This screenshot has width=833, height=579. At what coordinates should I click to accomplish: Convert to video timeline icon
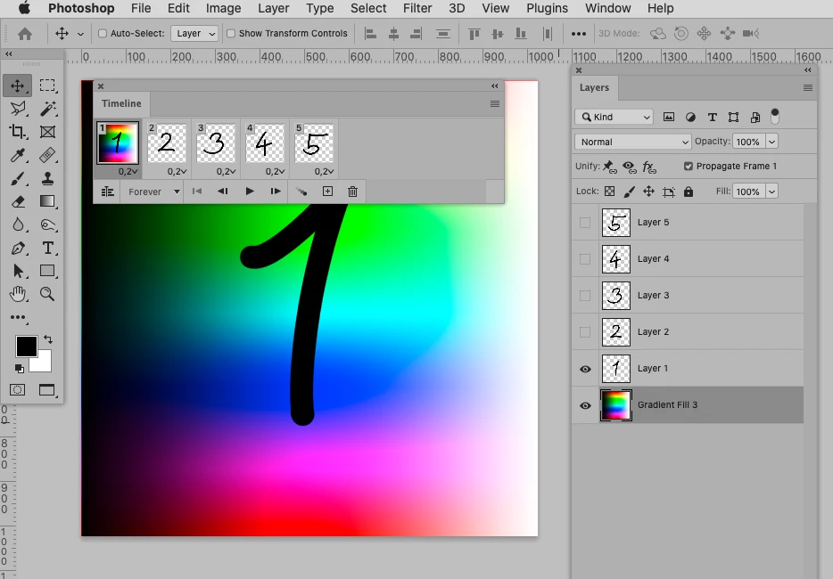coord(107,192)
